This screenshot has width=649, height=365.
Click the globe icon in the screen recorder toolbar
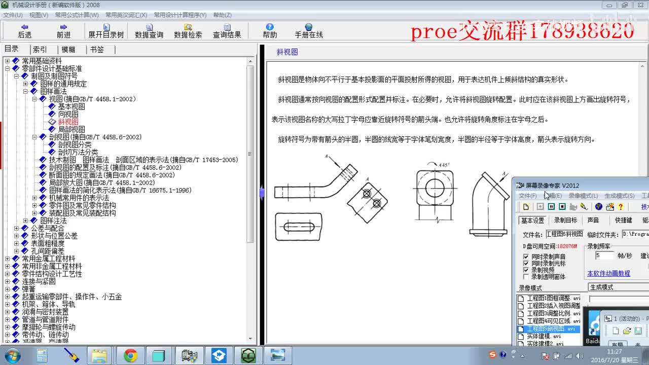599,207
